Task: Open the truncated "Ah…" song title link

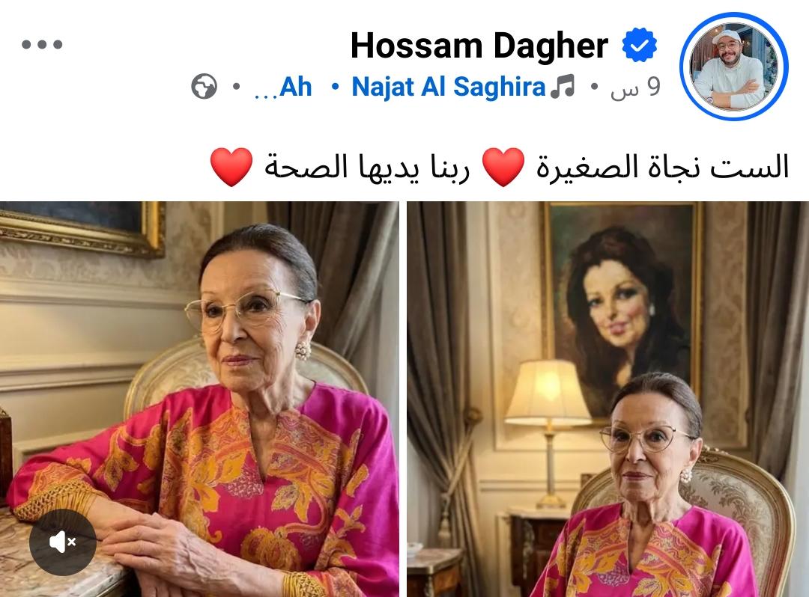Action: click(283, 87)
